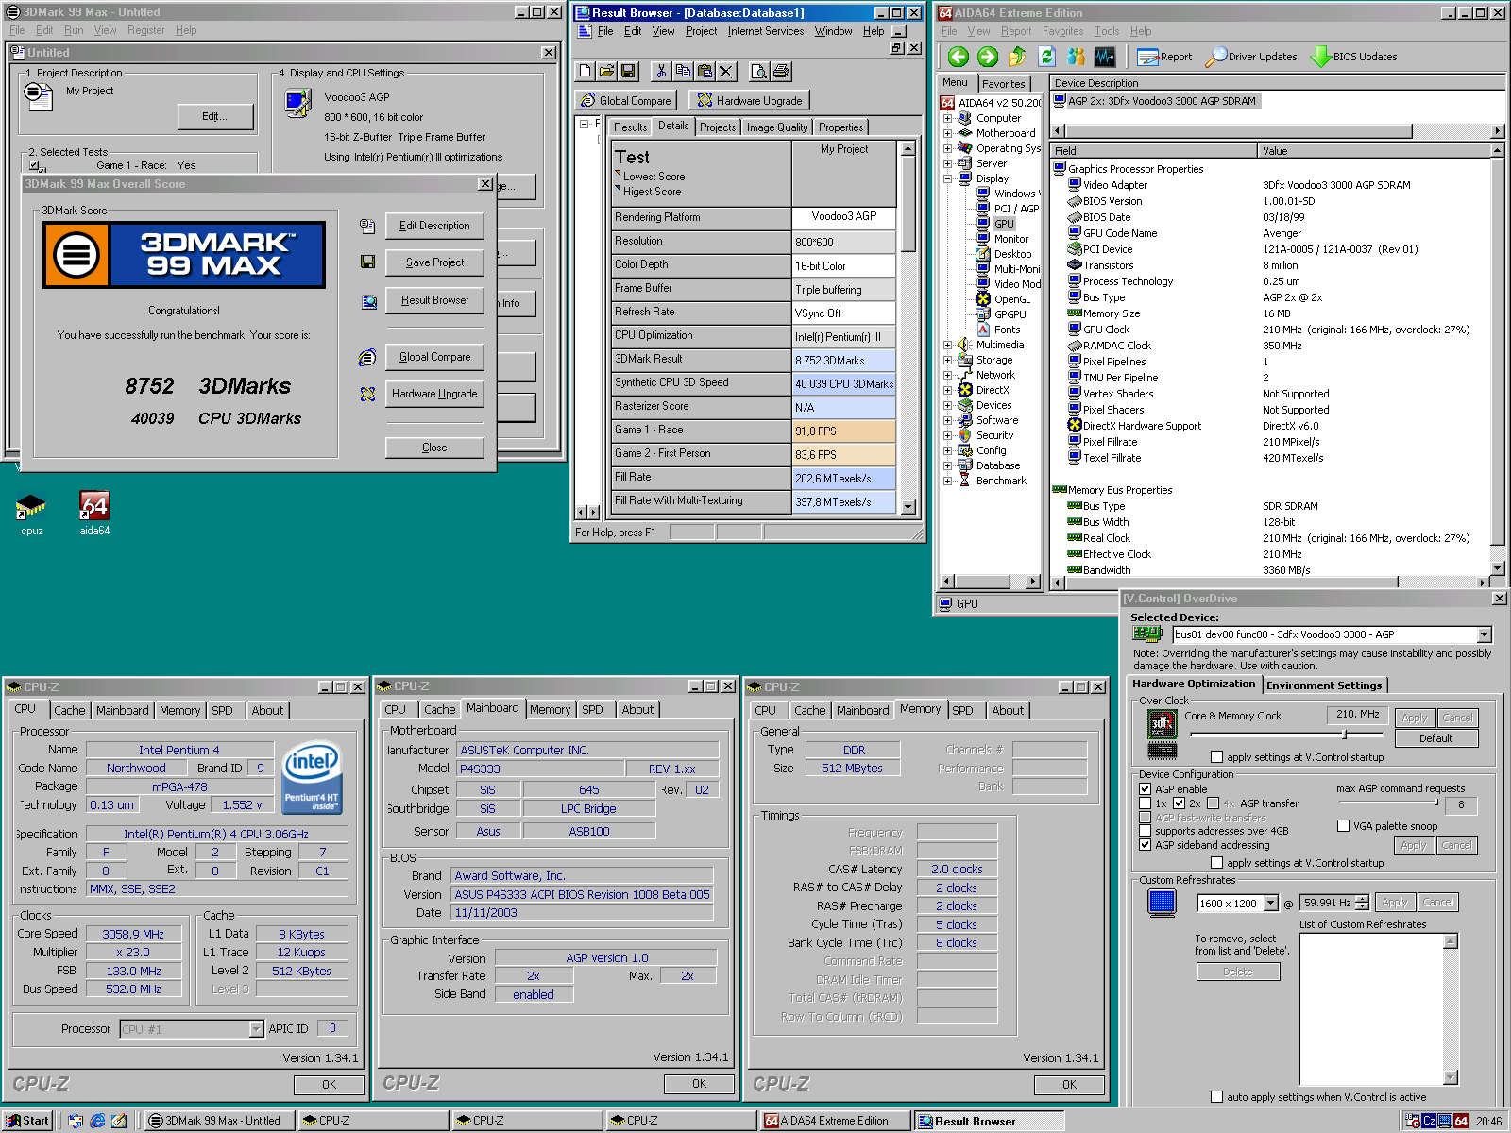
Task: Click AIDA64 Report toolbar button
Action: pos(1164,57)
